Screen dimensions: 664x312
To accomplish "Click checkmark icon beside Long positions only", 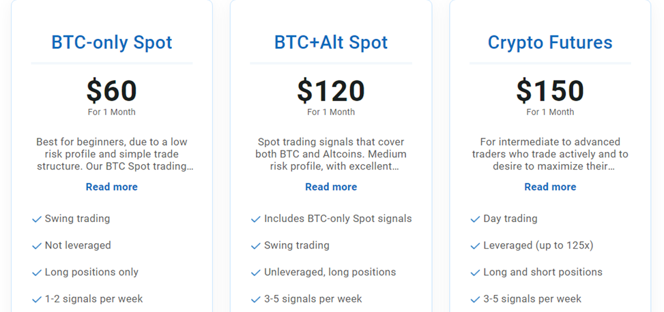I will (x=37, y=272).
